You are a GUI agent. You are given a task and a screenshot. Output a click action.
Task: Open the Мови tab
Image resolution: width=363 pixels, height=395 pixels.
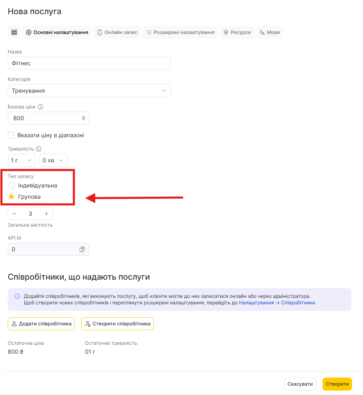click(x=270, y=32)
